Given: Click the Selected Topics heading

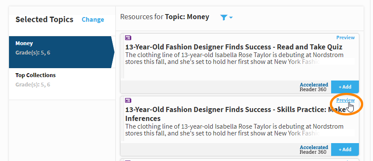Looking at the screenshot, I should point(44,20).
